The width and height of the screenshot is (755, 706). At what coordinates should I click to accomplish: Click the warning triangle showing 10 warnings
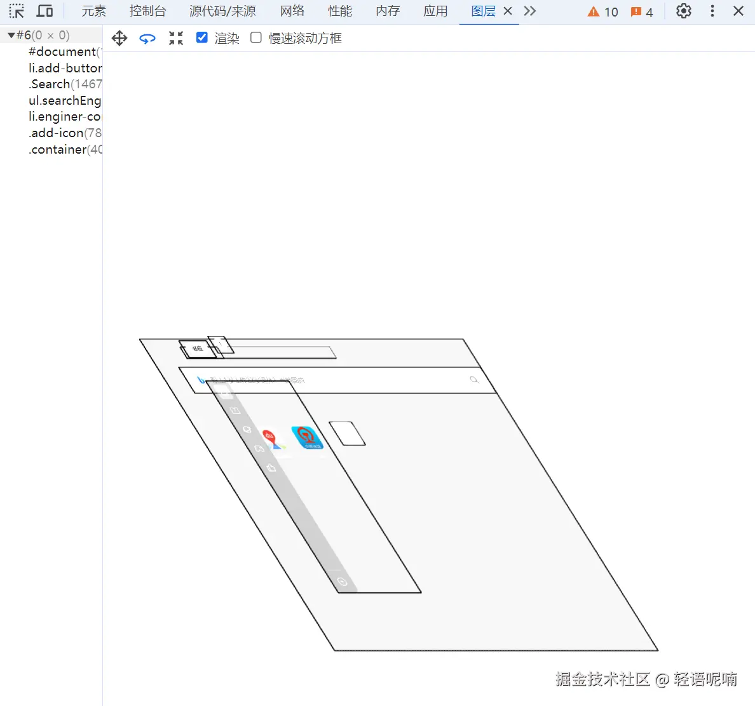tap(601, 11)
